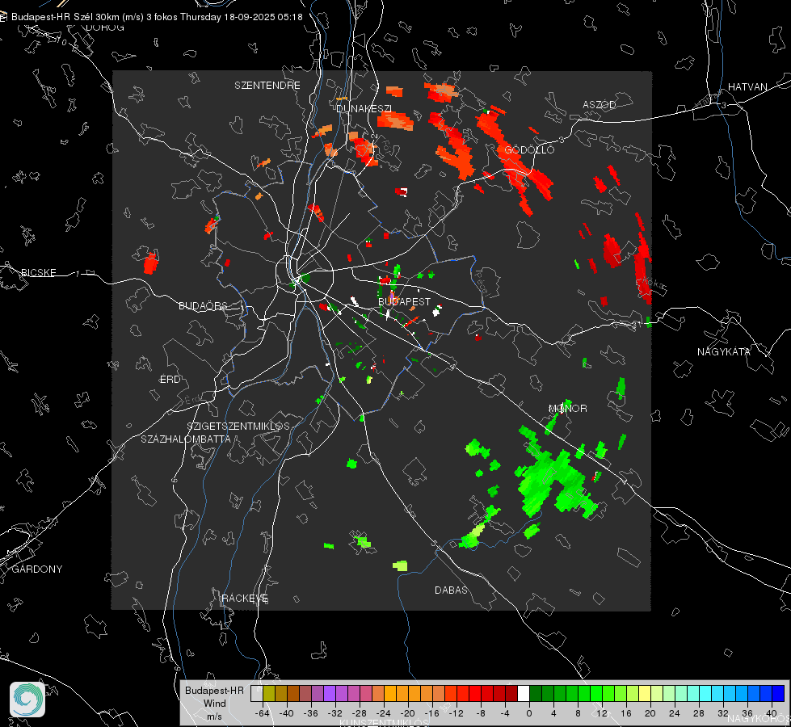
Task: Click the BUDAÖRS city label
Action: tap(203, 305)
